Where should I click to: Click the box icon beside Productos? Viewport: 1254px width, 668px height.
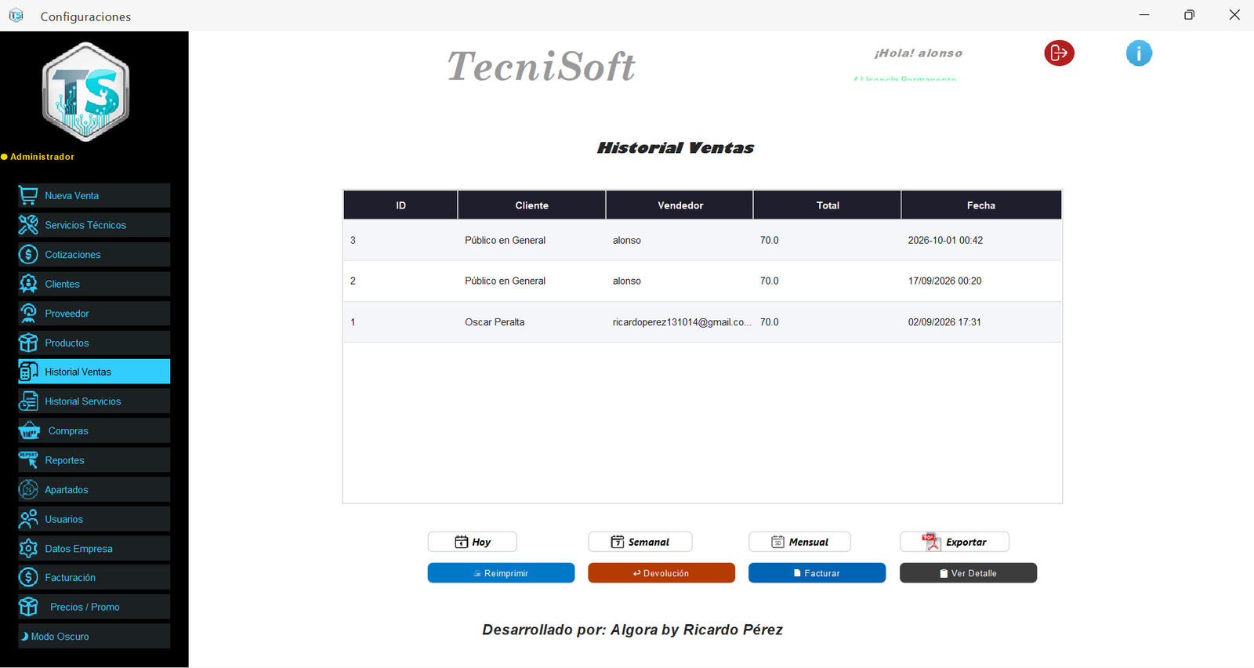pyautogui.click(x=28, y=343)
